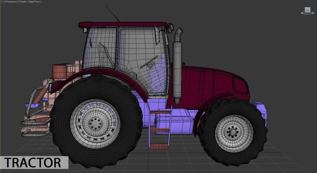Open the Shaded + Edged Faces shading menu
This screenshot has width=317, height=173.
30,2
